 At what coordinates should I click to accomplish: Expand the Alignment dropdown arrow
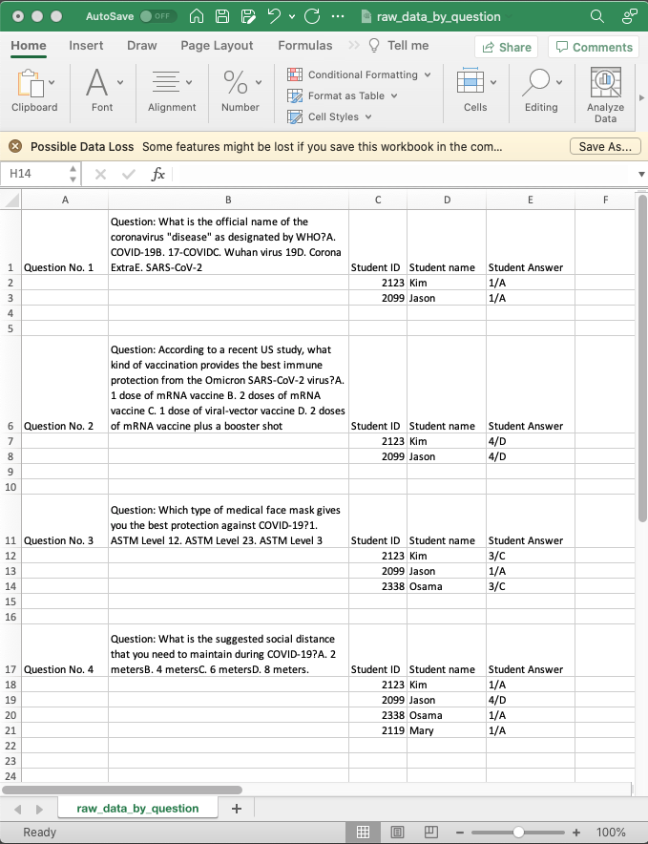click(189, 82)
